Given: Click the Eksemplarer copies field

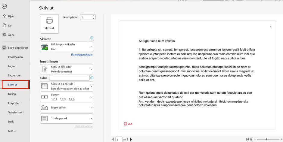Looking at the screenshot, I should (86, 17).
